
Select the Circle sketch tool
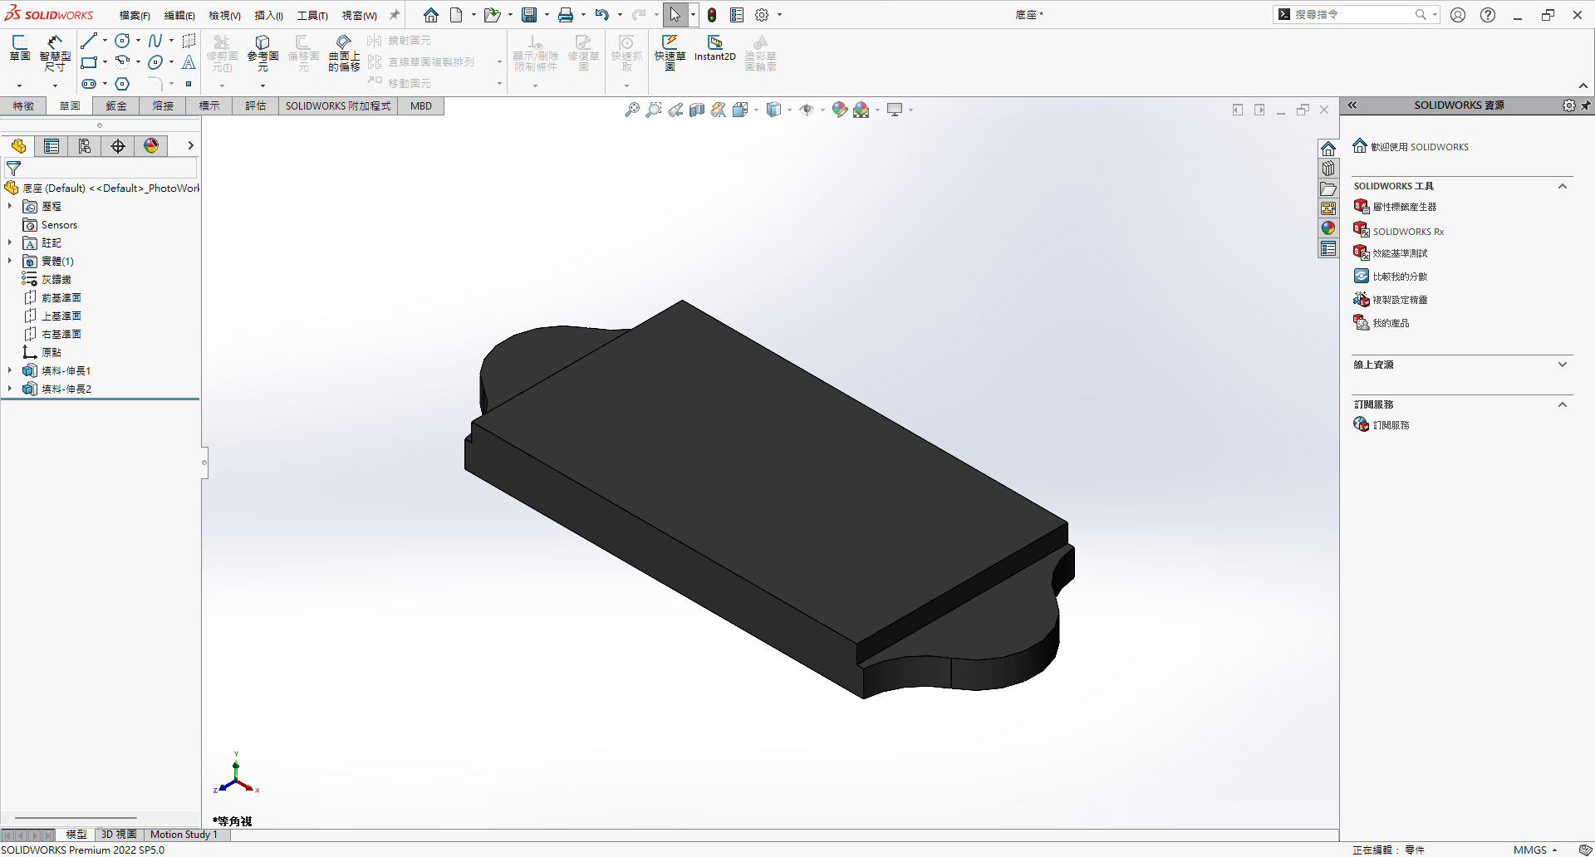122,41
